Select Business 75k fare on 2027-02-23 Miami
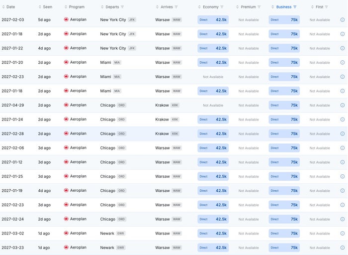348x255 pixels. (284, 77)
